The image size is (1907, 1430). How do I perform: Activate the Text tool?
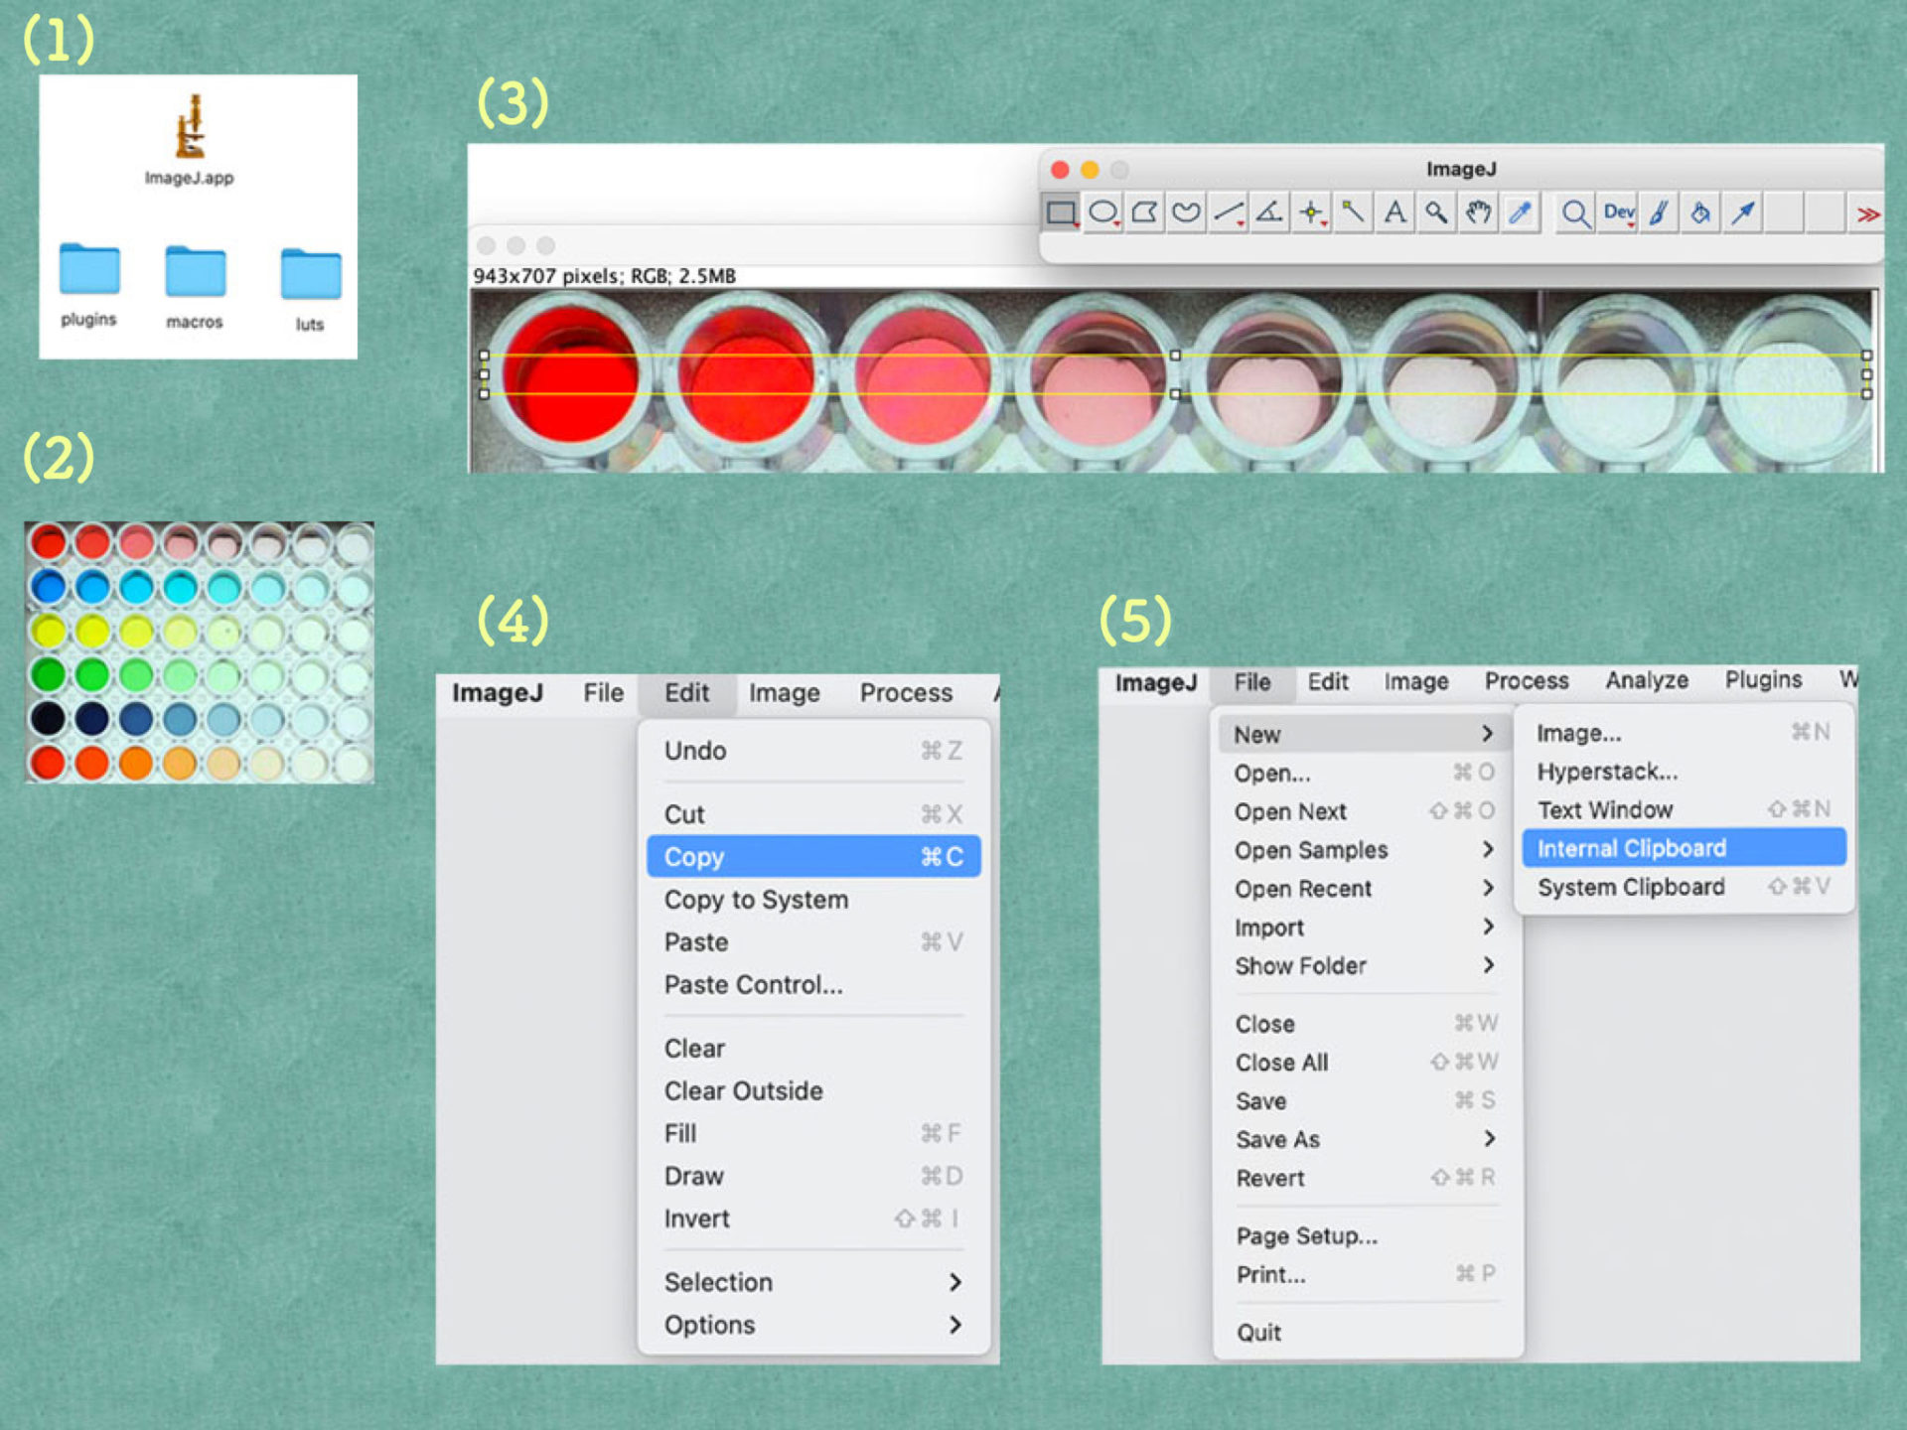click(x=1394, y=213)
